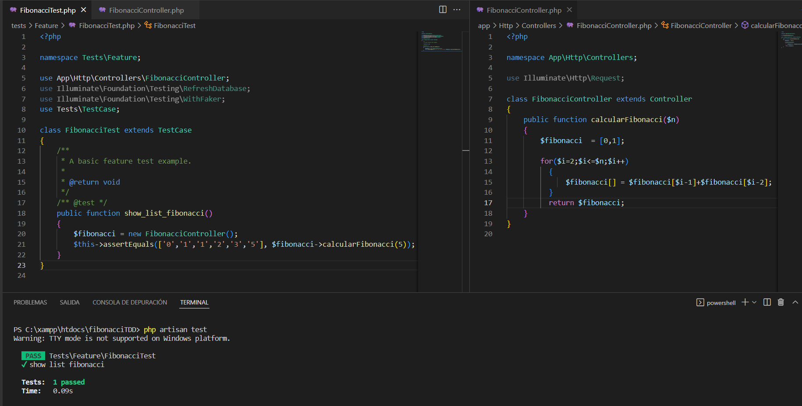Expand the Http breadcrumb item
Viewport: 802px width, 406px height.
(506, 25)
